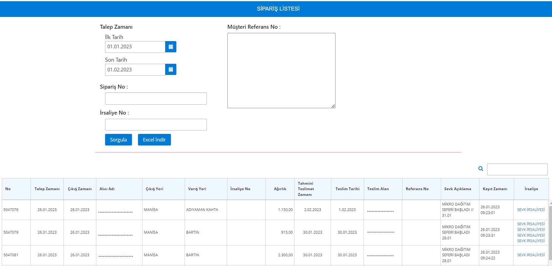The image size is (552, 266).
Task: Click the delivery date 1.02.2023
Action: [347, 210]
